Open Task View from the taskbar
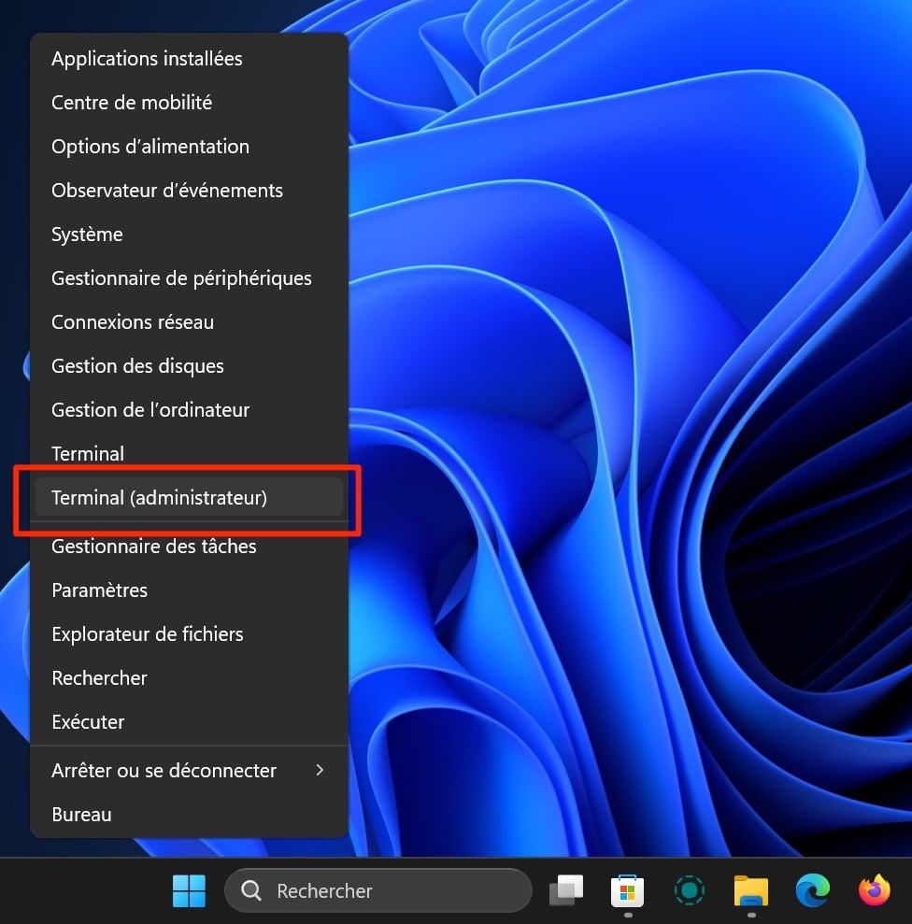 [x=566, y=889]
